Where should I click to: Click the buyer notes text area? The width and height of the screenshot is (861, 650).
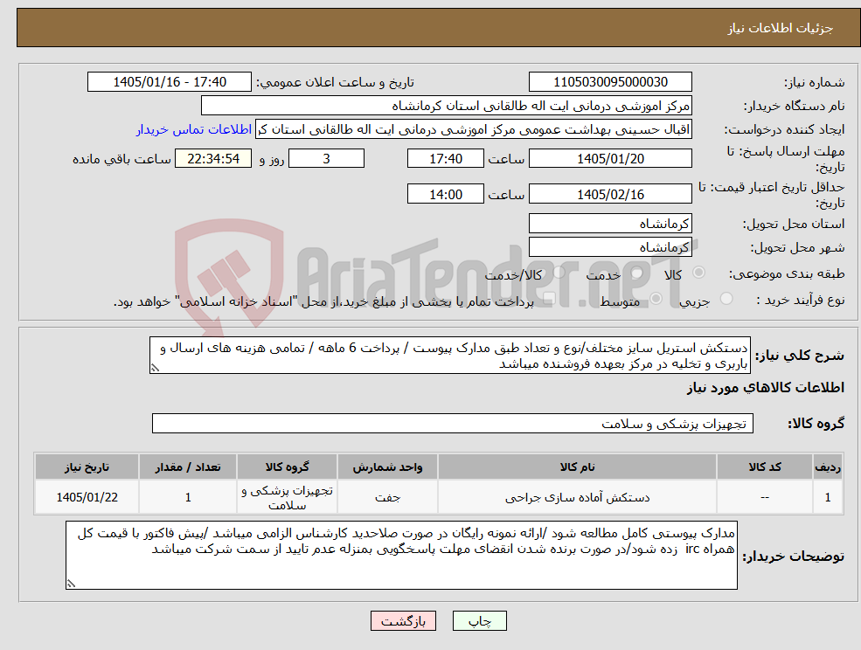point(401,555)
